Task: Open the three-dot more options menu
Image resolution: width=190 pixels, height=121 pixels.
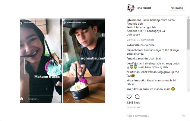Action: point(183,116)
